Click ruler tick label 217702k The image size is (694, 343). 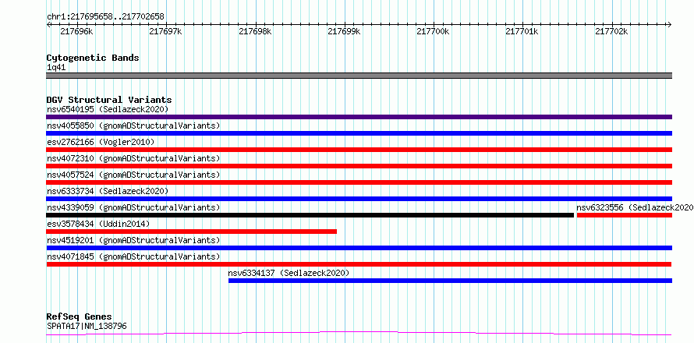[x=611, y=31]
